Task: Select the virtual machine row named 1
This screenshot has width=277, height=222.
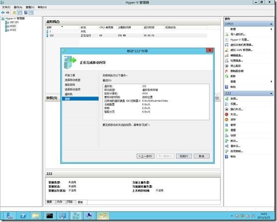Action: click(x=126, y=31)
